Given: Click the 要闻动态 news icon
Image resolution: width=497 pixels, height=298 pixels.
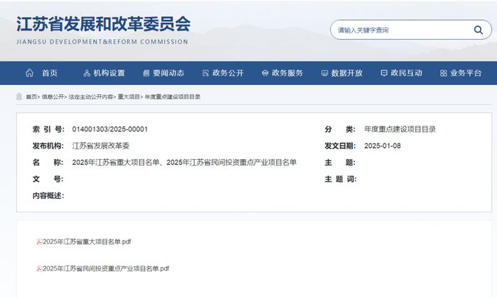Looking at the screenshot, I should (146, 74).
